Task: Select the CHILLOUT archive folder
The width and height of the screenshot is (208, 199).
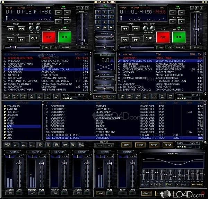Action: tap(13, 115)
